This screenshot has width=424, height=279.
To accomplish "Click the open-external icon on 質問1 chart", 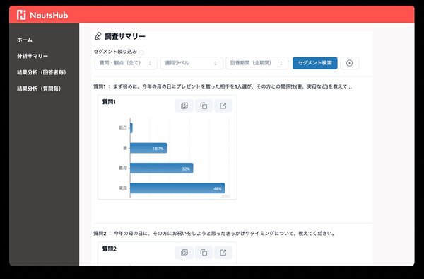I will pos(223,106).
